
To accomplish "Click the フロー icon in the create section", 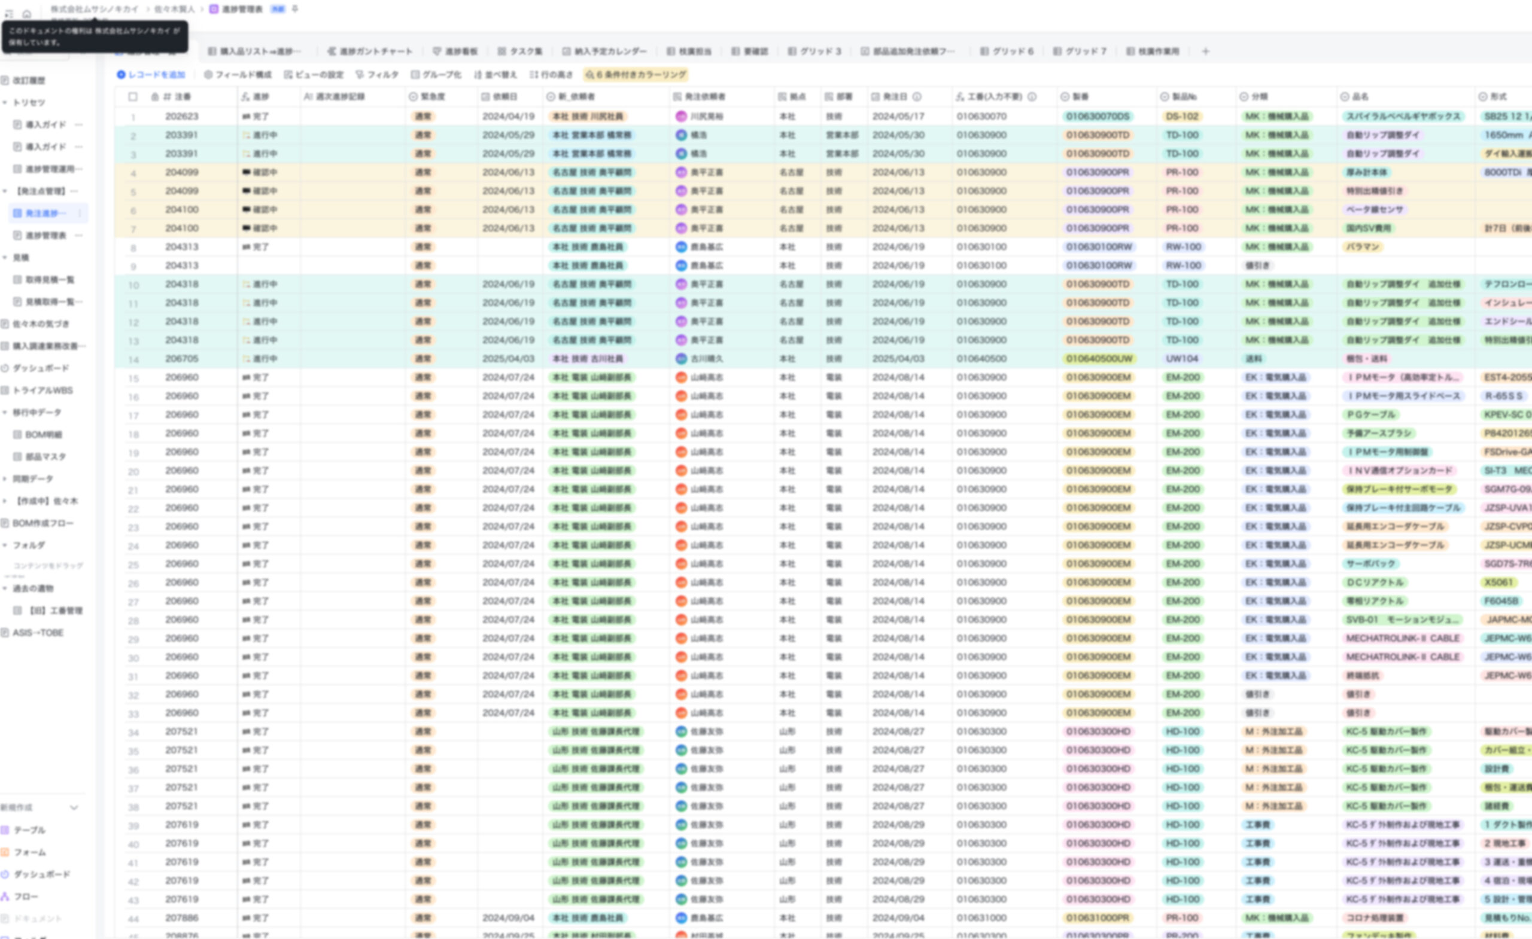I will pyautogui.click(x=5, y=897).
